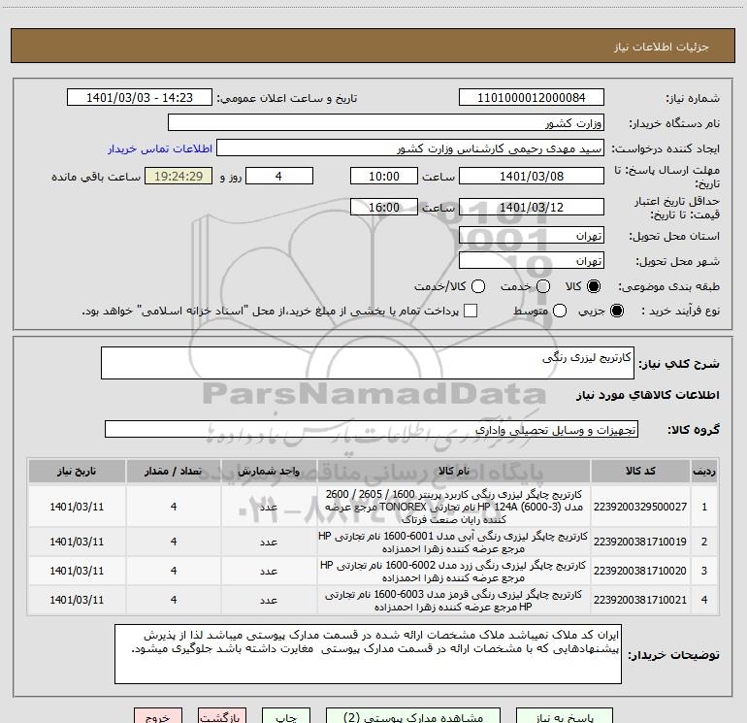Image resolution: width=747 pixels, height=723 pixels.
Task: Open the اطلاعات تماس خریدار link
Action: click(x=160, y=148)
